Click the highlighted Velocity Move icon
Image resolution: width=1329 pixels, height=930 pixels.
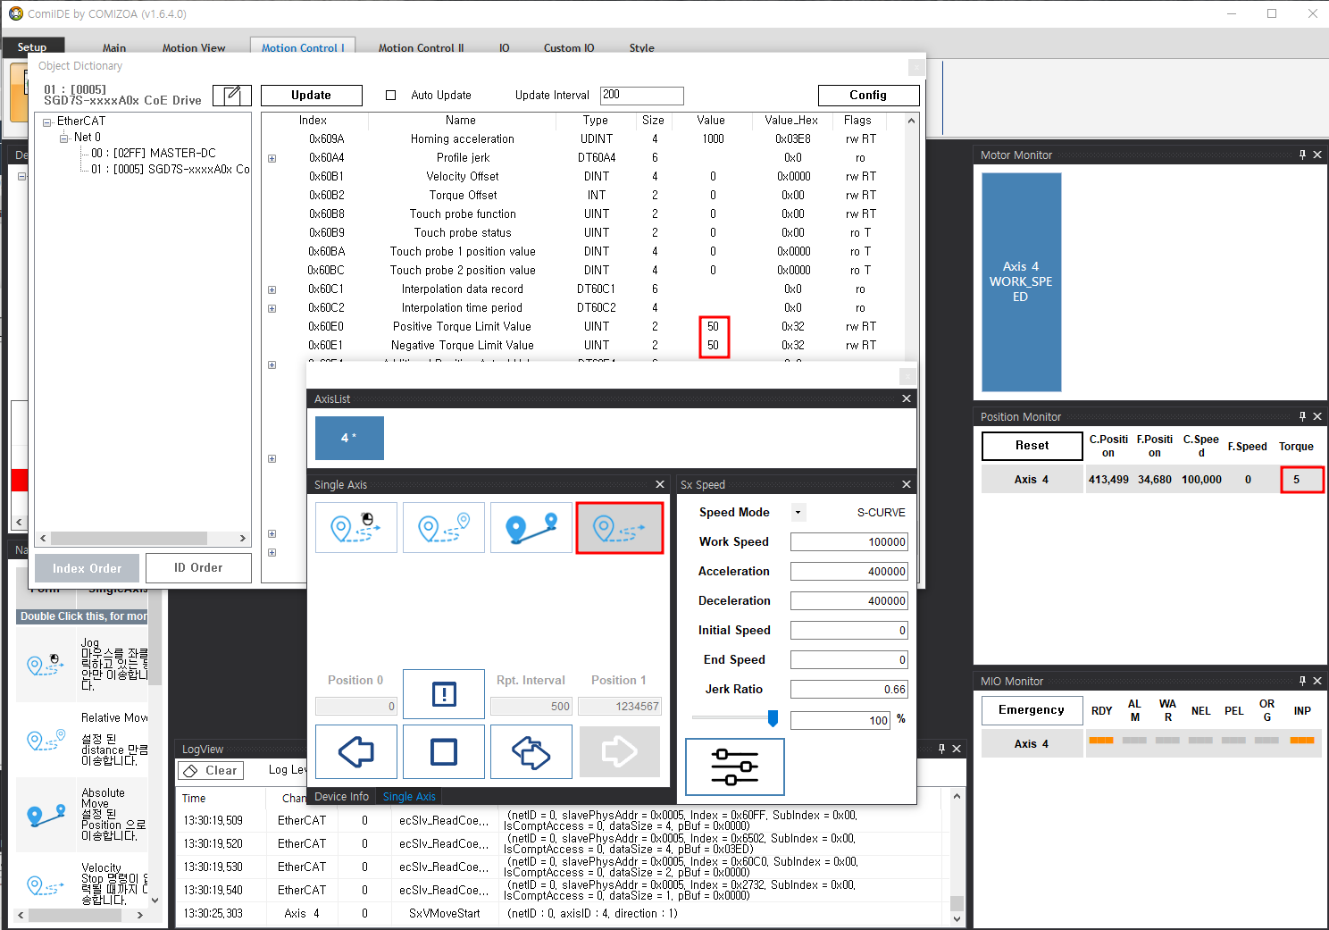coord(619,528)
